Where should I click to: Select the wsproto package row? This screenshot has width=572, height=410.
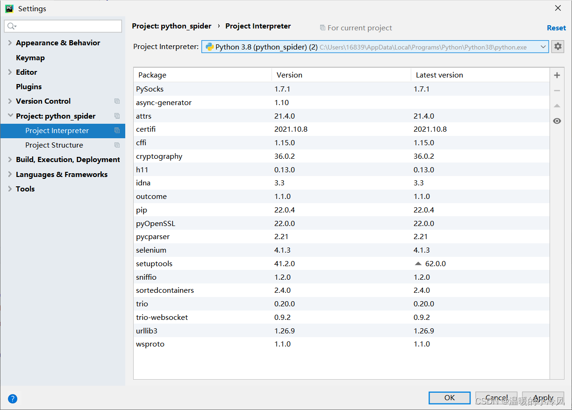coord(342,344)
